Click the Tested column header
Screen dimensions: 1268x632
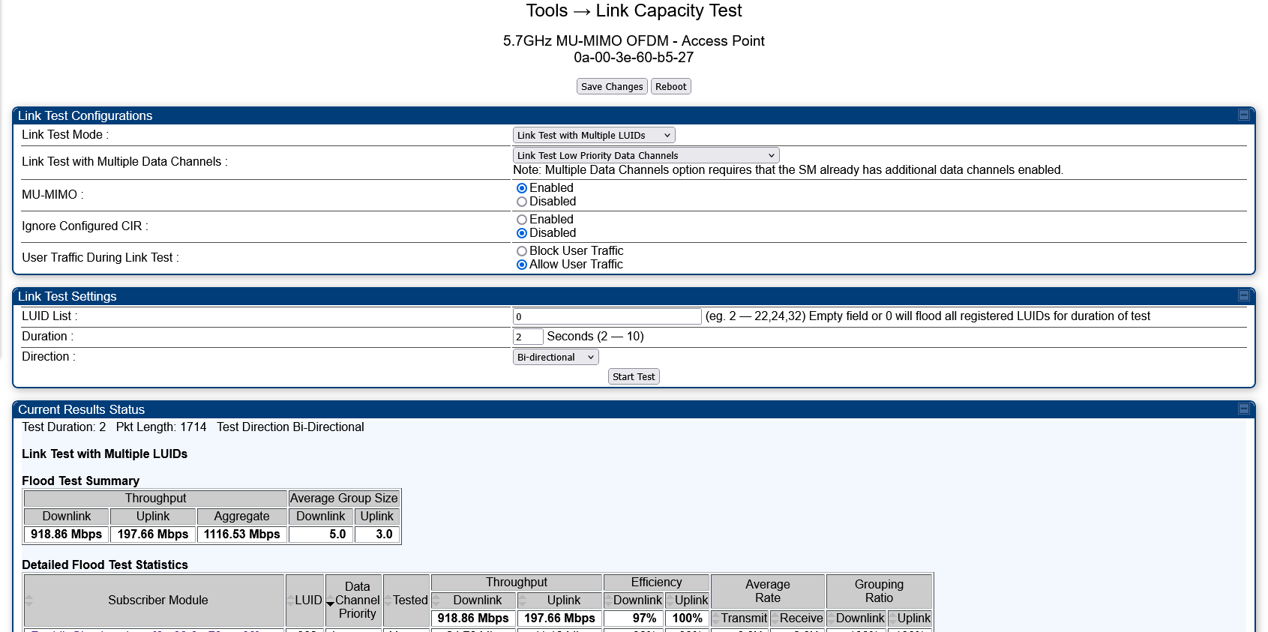(406, 601)
